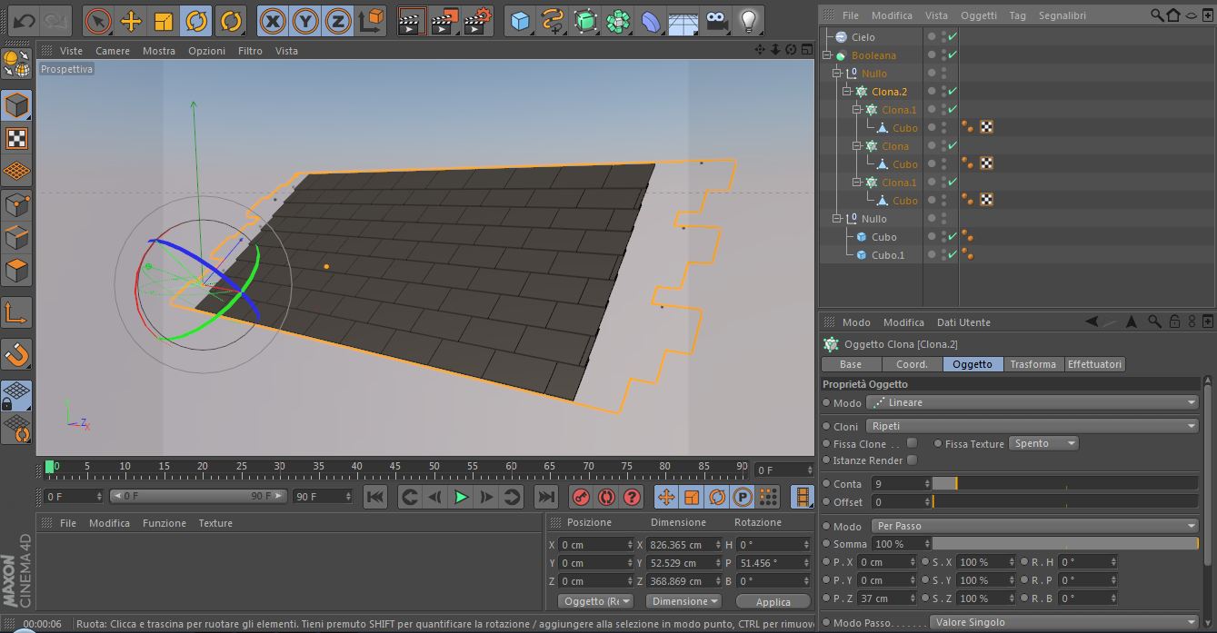Add a Camera object from toolbar
The width and height of the screenshot is (1217, 633).
tap(716, 21)
